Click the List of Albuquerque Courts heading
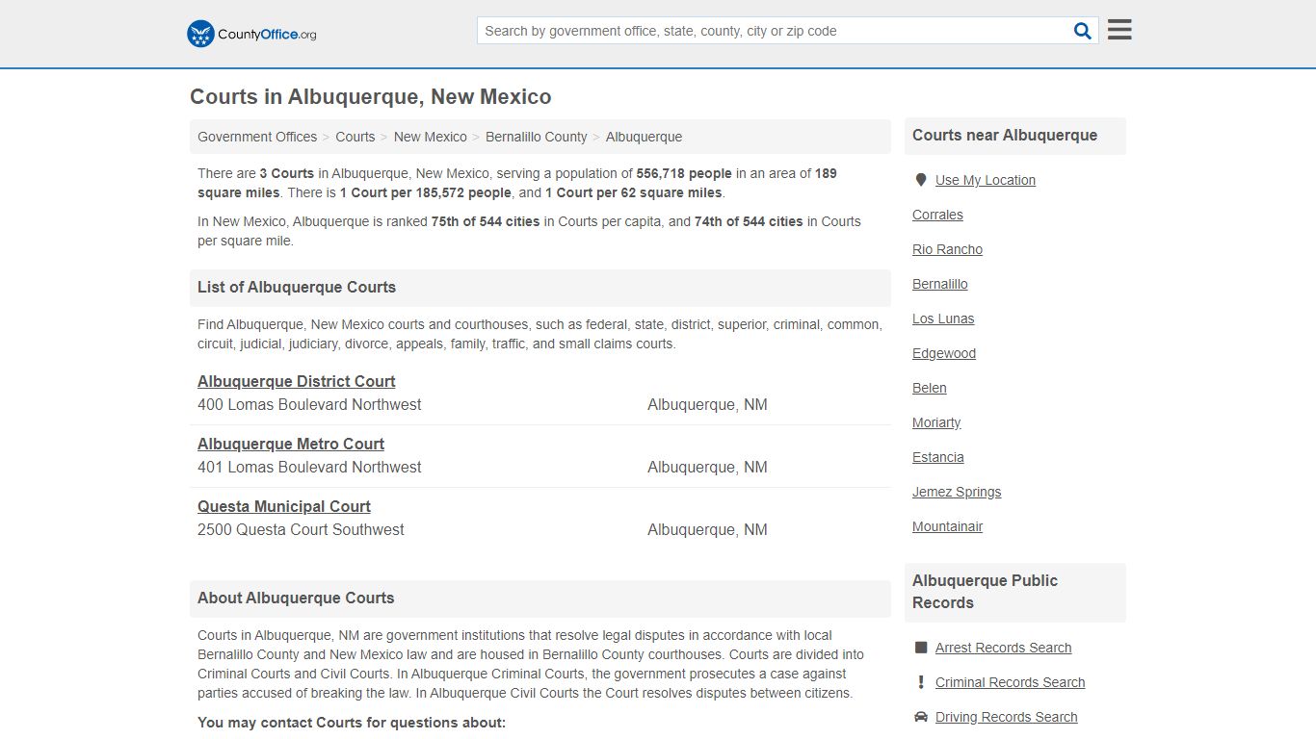This screenshot has width=1316, height=739. [297, 288]
